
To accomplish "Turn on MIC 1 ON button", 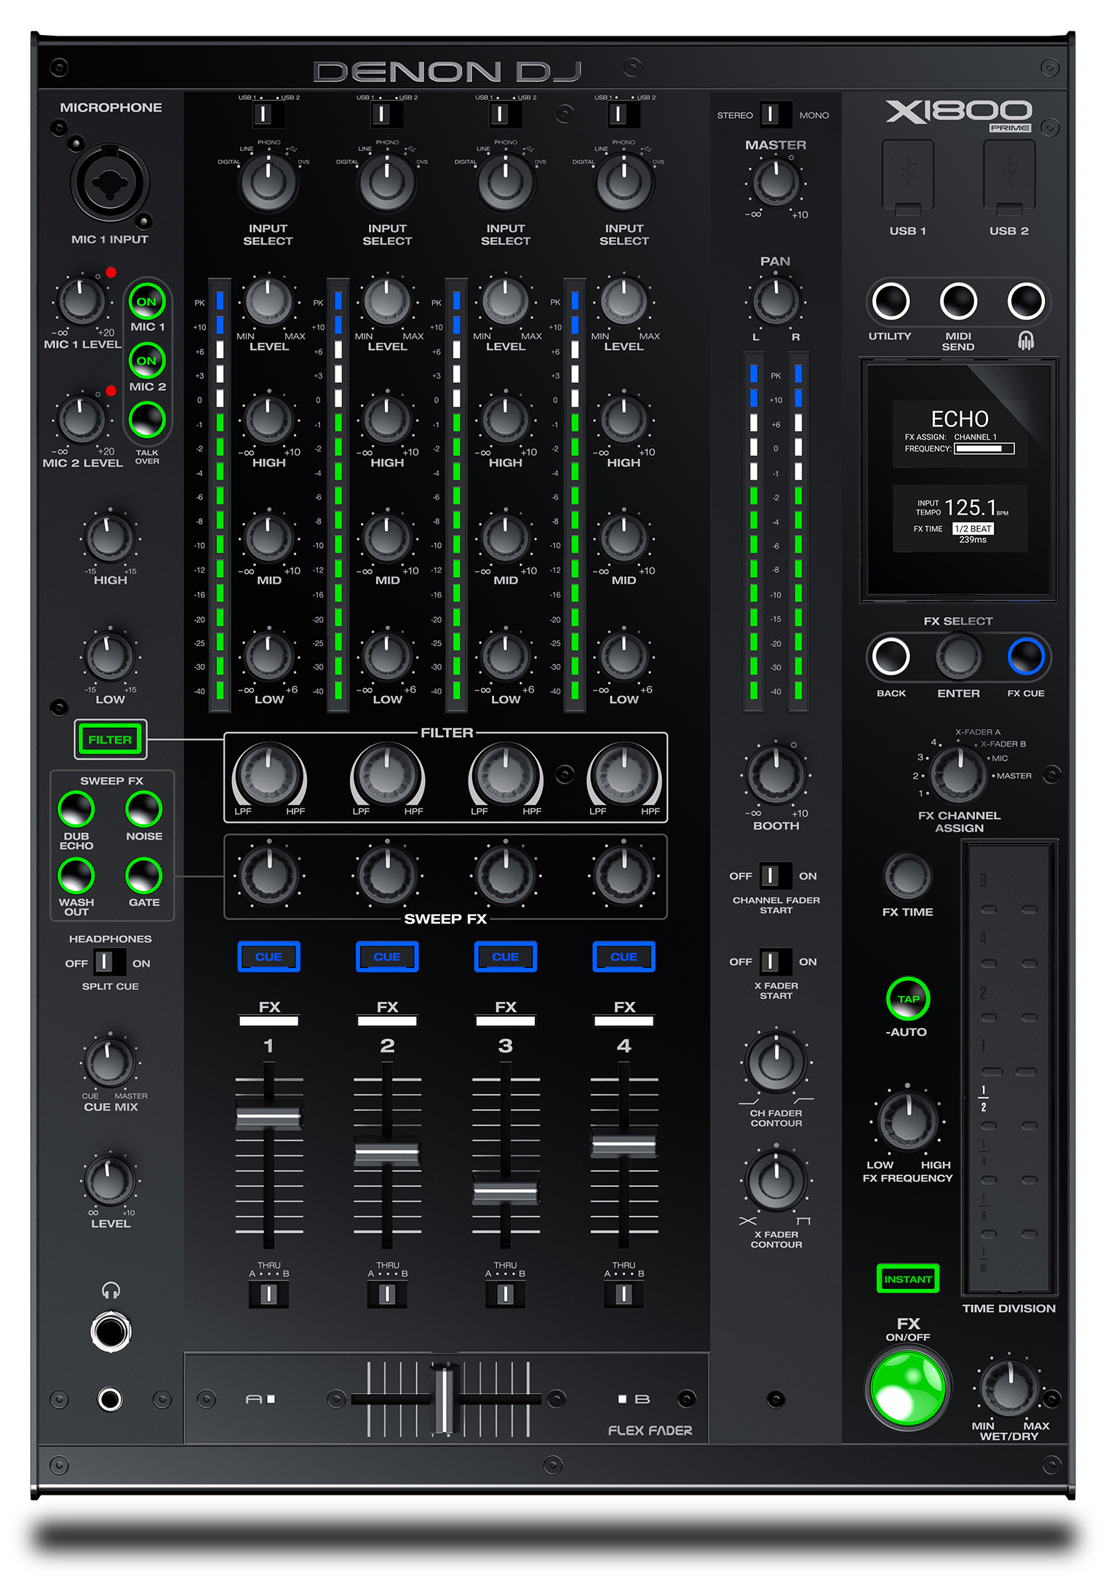I will click(147, 301).
